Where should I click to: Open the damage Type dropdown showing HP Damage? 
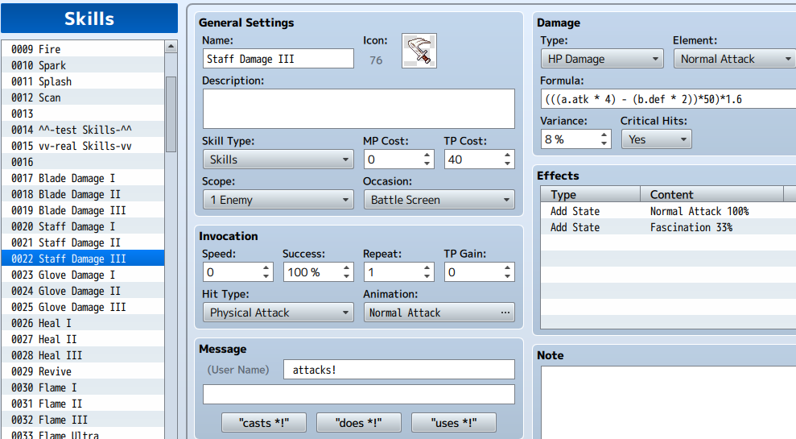[x=602, y=59]
